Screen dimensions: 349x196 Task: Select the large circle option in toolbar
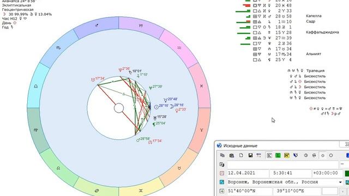pyautogui.click(x=331, y=155)
